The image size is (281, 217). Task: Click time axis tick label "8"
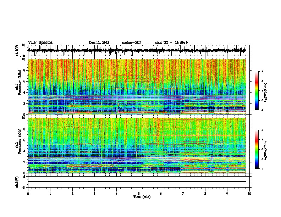click(205, 194)
